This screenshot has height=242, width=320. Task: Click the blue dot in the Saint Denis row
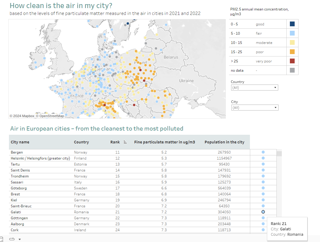[x=263, y=170]
